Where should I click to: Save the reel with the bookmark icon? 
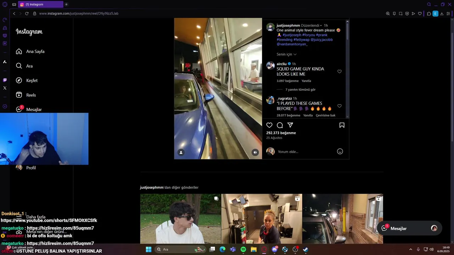[342, 125]
